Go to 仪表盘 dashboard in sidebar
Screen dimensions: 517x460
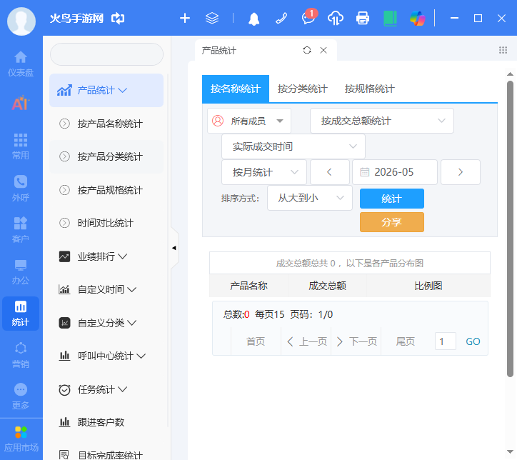(x=21, y=64)
